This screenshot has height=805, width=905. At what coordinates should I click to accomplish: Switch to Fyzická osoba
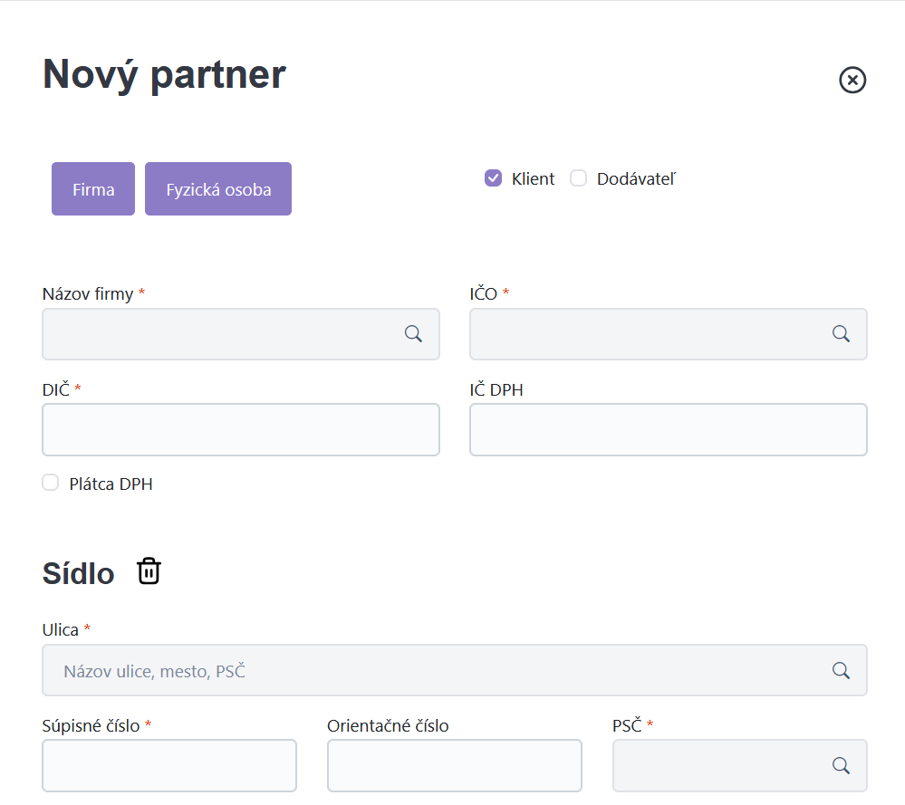pyautogui.click(x=218, y=188)
